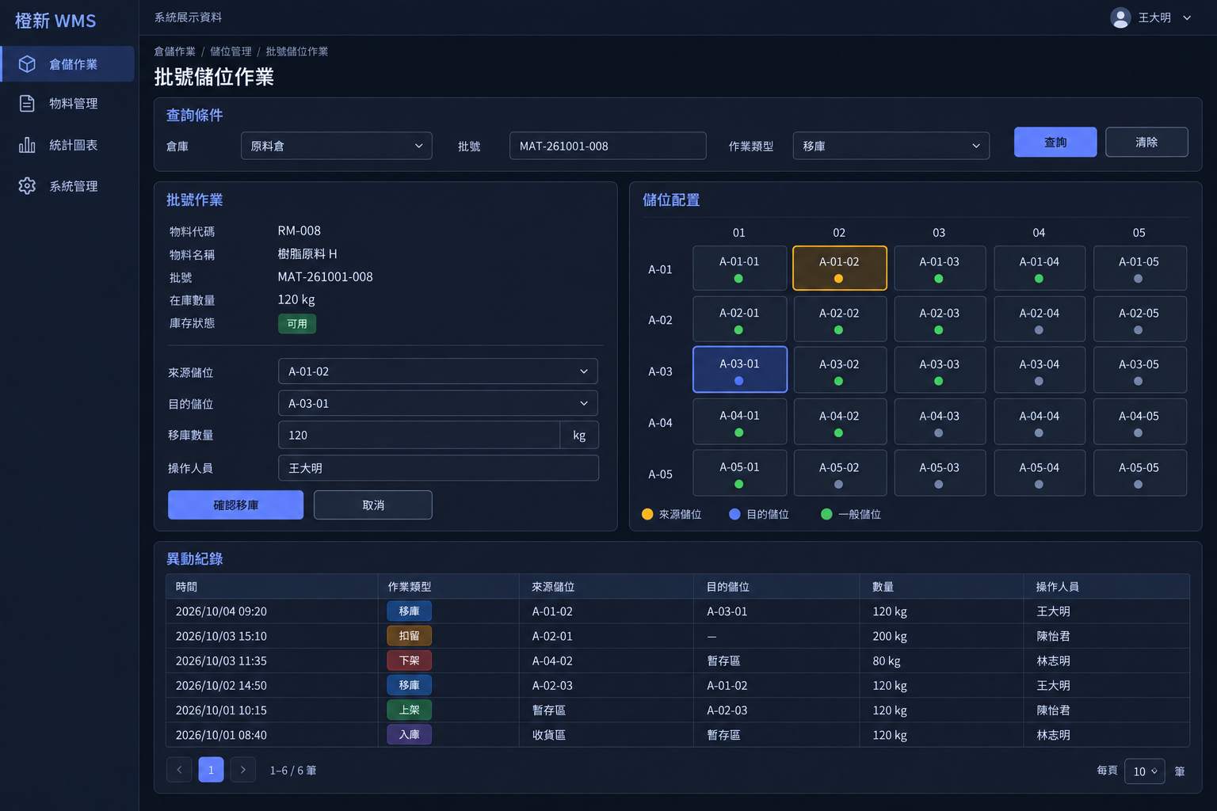
Task: Select source slot A-01-02 in the grid
Action: point(840,268)
